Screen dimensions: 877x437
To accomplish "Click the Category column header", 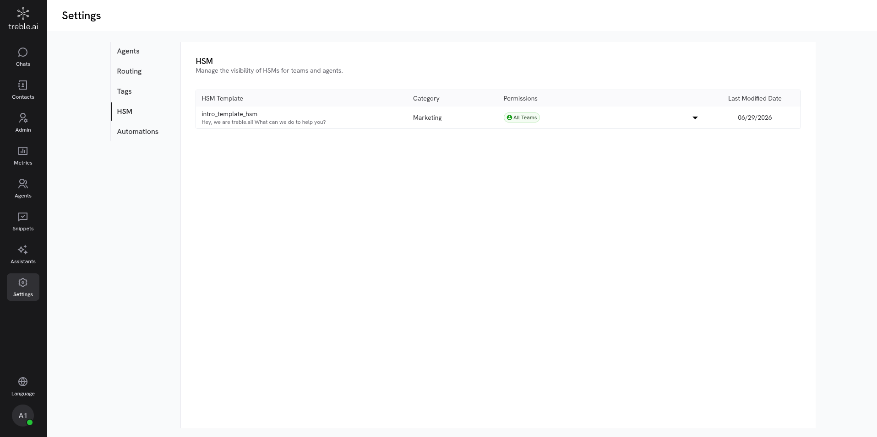I will pyautogui.click(x=426, y=98).
